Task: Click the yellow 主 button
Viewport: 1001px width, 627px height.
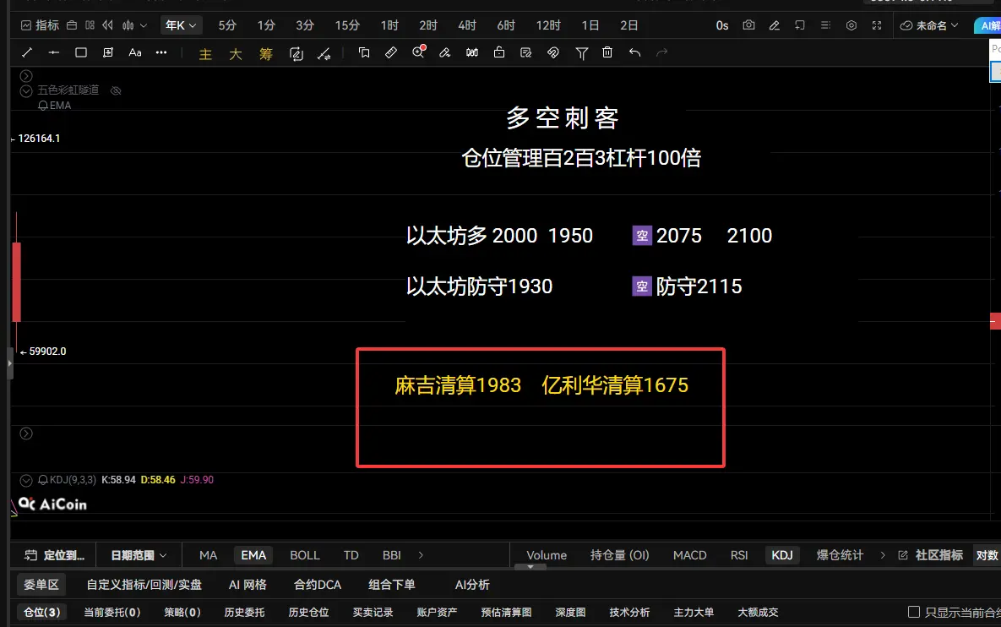Action: (205, 53)
